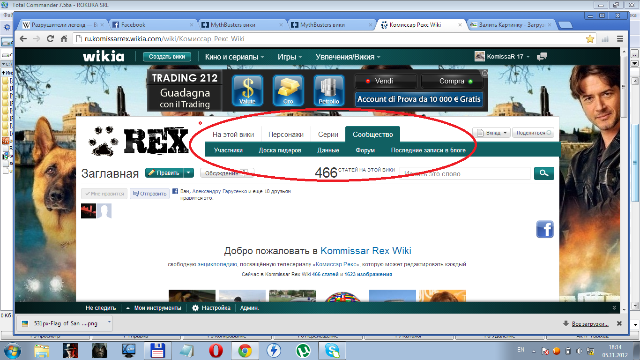640x360 pixels.
Task: Switch to Залить Картинку tab
Action: pyautogui.click(x=511, y=25)
